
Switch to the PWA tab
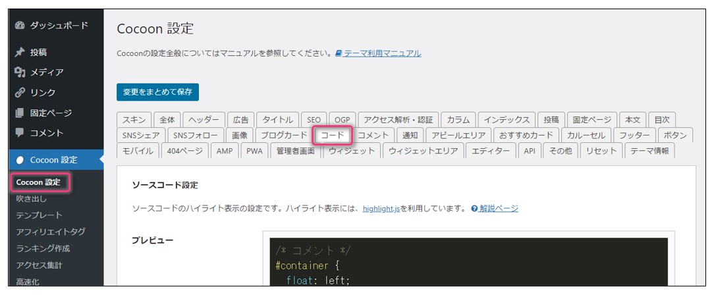(x=254, y=151)
